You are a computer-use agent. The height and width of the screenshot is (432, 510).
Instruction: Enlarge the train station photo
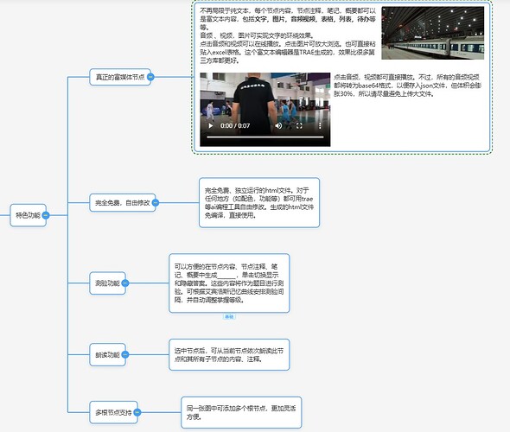coord(432,33)
